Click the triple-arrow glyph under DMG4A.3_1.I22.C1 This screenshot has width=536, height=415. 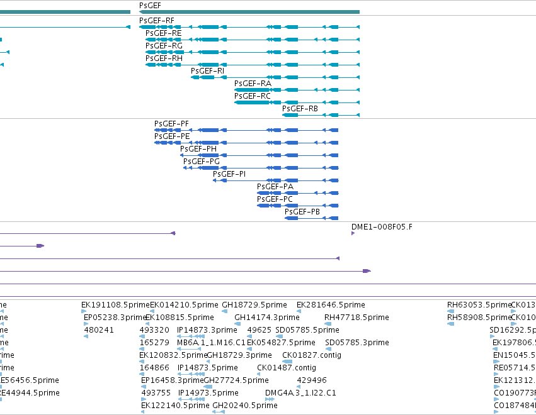[x=270, y=399]
